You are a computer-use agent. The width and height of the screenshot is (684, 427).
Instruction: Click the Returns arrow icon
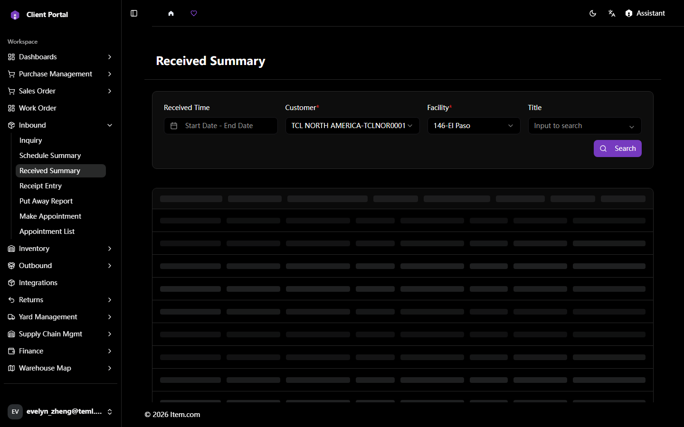coord(11,300)
